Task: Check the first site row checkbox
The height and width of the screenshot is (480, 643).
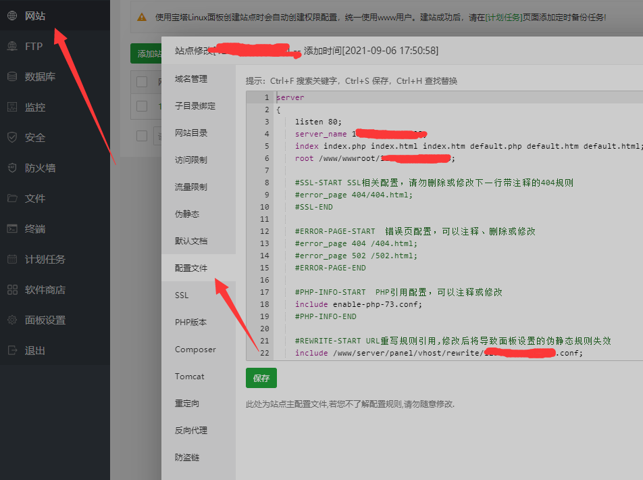Action: (x=142, y=106)
